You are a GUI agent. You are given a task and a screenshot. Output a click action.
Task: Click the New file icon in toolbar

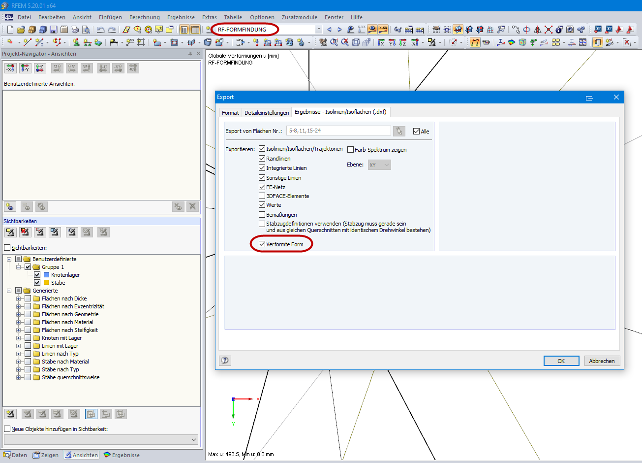pos(10,30)
